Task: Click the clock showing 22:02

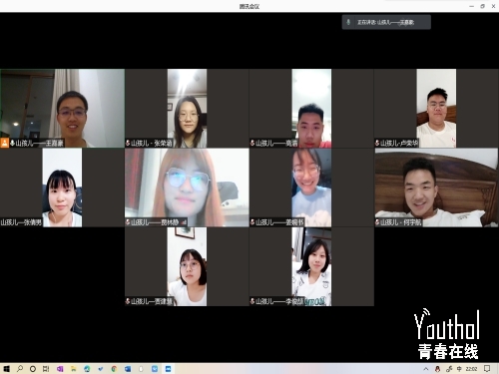Action: tap(471, 369)
